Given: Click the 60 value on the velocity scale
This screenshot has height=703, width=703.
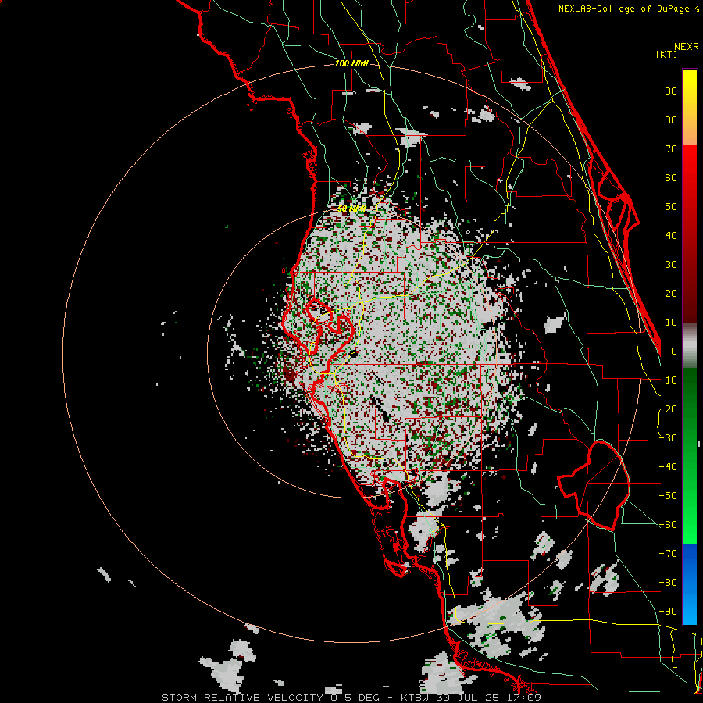Looking at the screenshot, I should pos(671,178).
